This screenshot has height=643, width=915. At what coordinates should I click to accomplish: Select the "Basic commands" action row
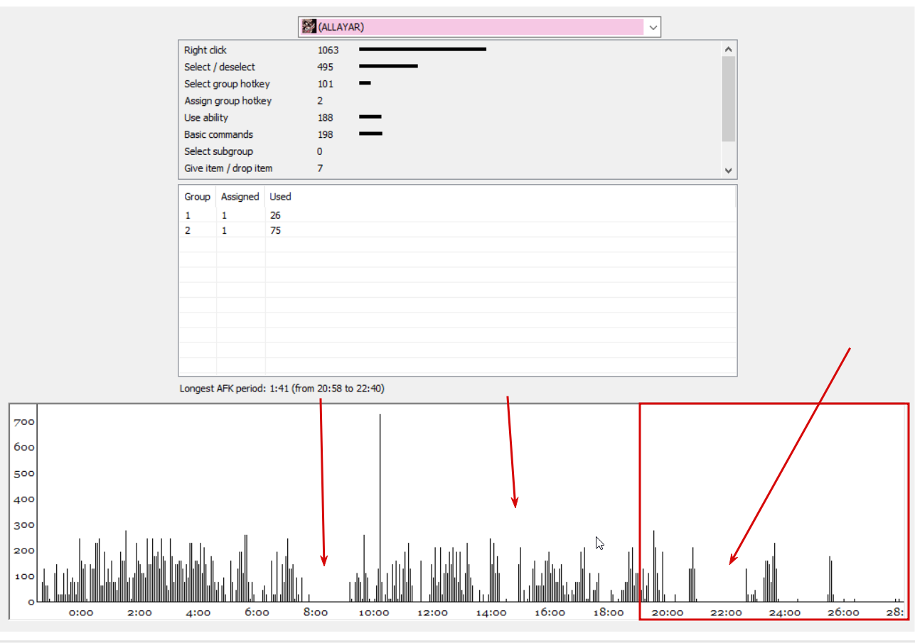(x=449, y=134)
